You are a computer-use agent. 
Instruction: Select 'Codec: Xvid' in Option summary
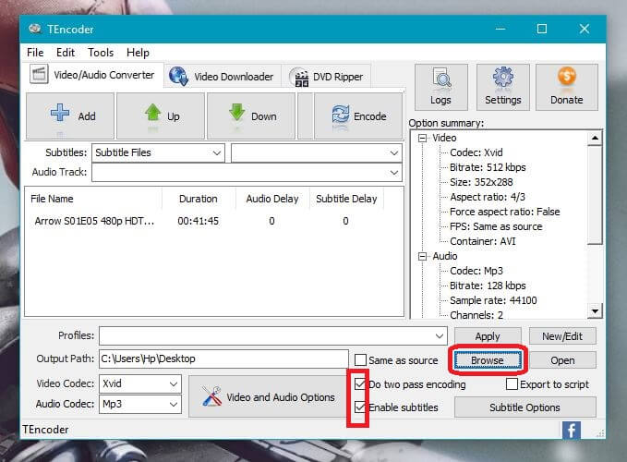(476, 152)
